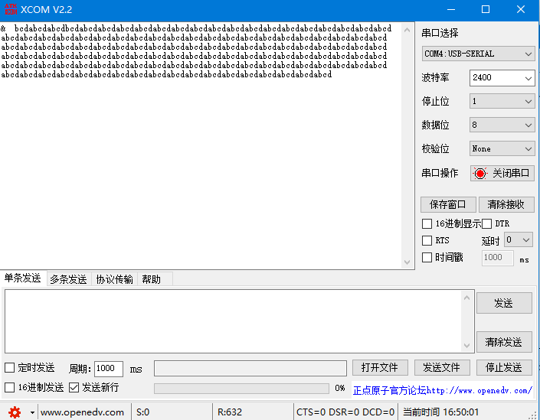Enable the 16进制发送 hex send checkbox

(9, 388)
